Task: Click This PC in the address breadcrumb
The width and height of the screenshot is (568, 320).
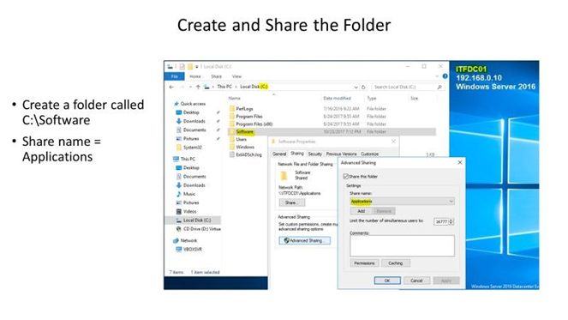Action: pyautogui.click(x=224, y=87)
